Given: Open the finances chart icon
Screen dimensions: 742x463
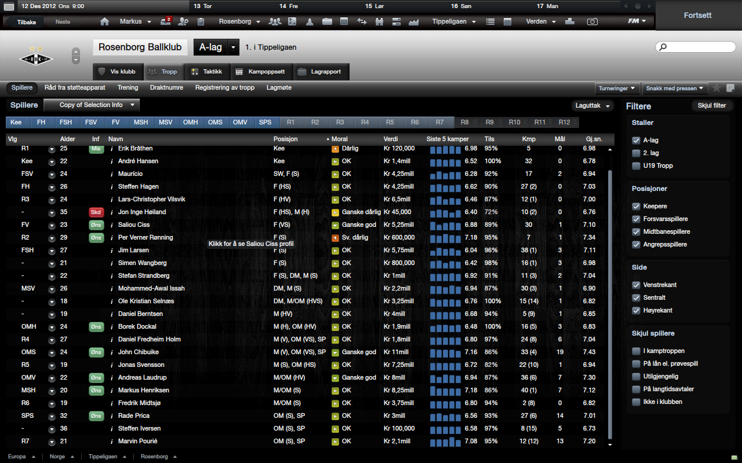Looking at the screenshot, I should click(413, 21).
